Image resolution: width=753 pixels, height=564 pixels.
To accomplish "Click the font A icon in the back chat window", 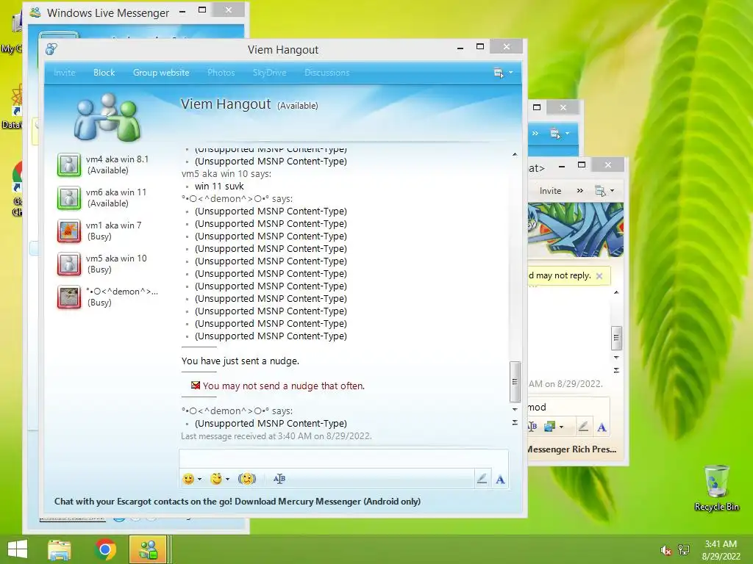I will pos(602,427).
